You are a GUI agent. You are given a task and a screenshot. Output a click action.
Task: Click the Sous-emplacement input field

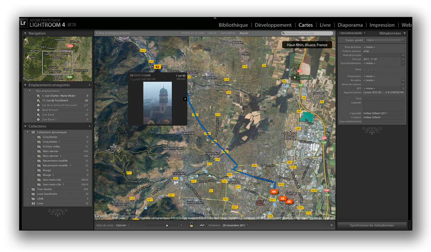[x=384, y=121]
